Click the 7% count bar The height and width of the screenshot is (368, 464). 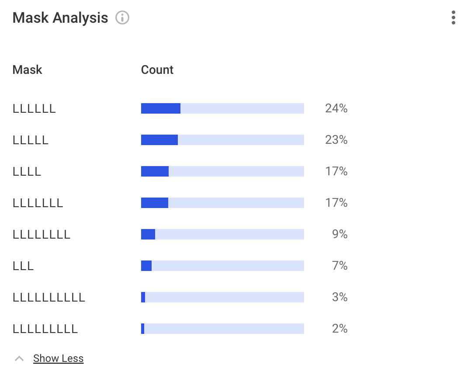point(222,266)
